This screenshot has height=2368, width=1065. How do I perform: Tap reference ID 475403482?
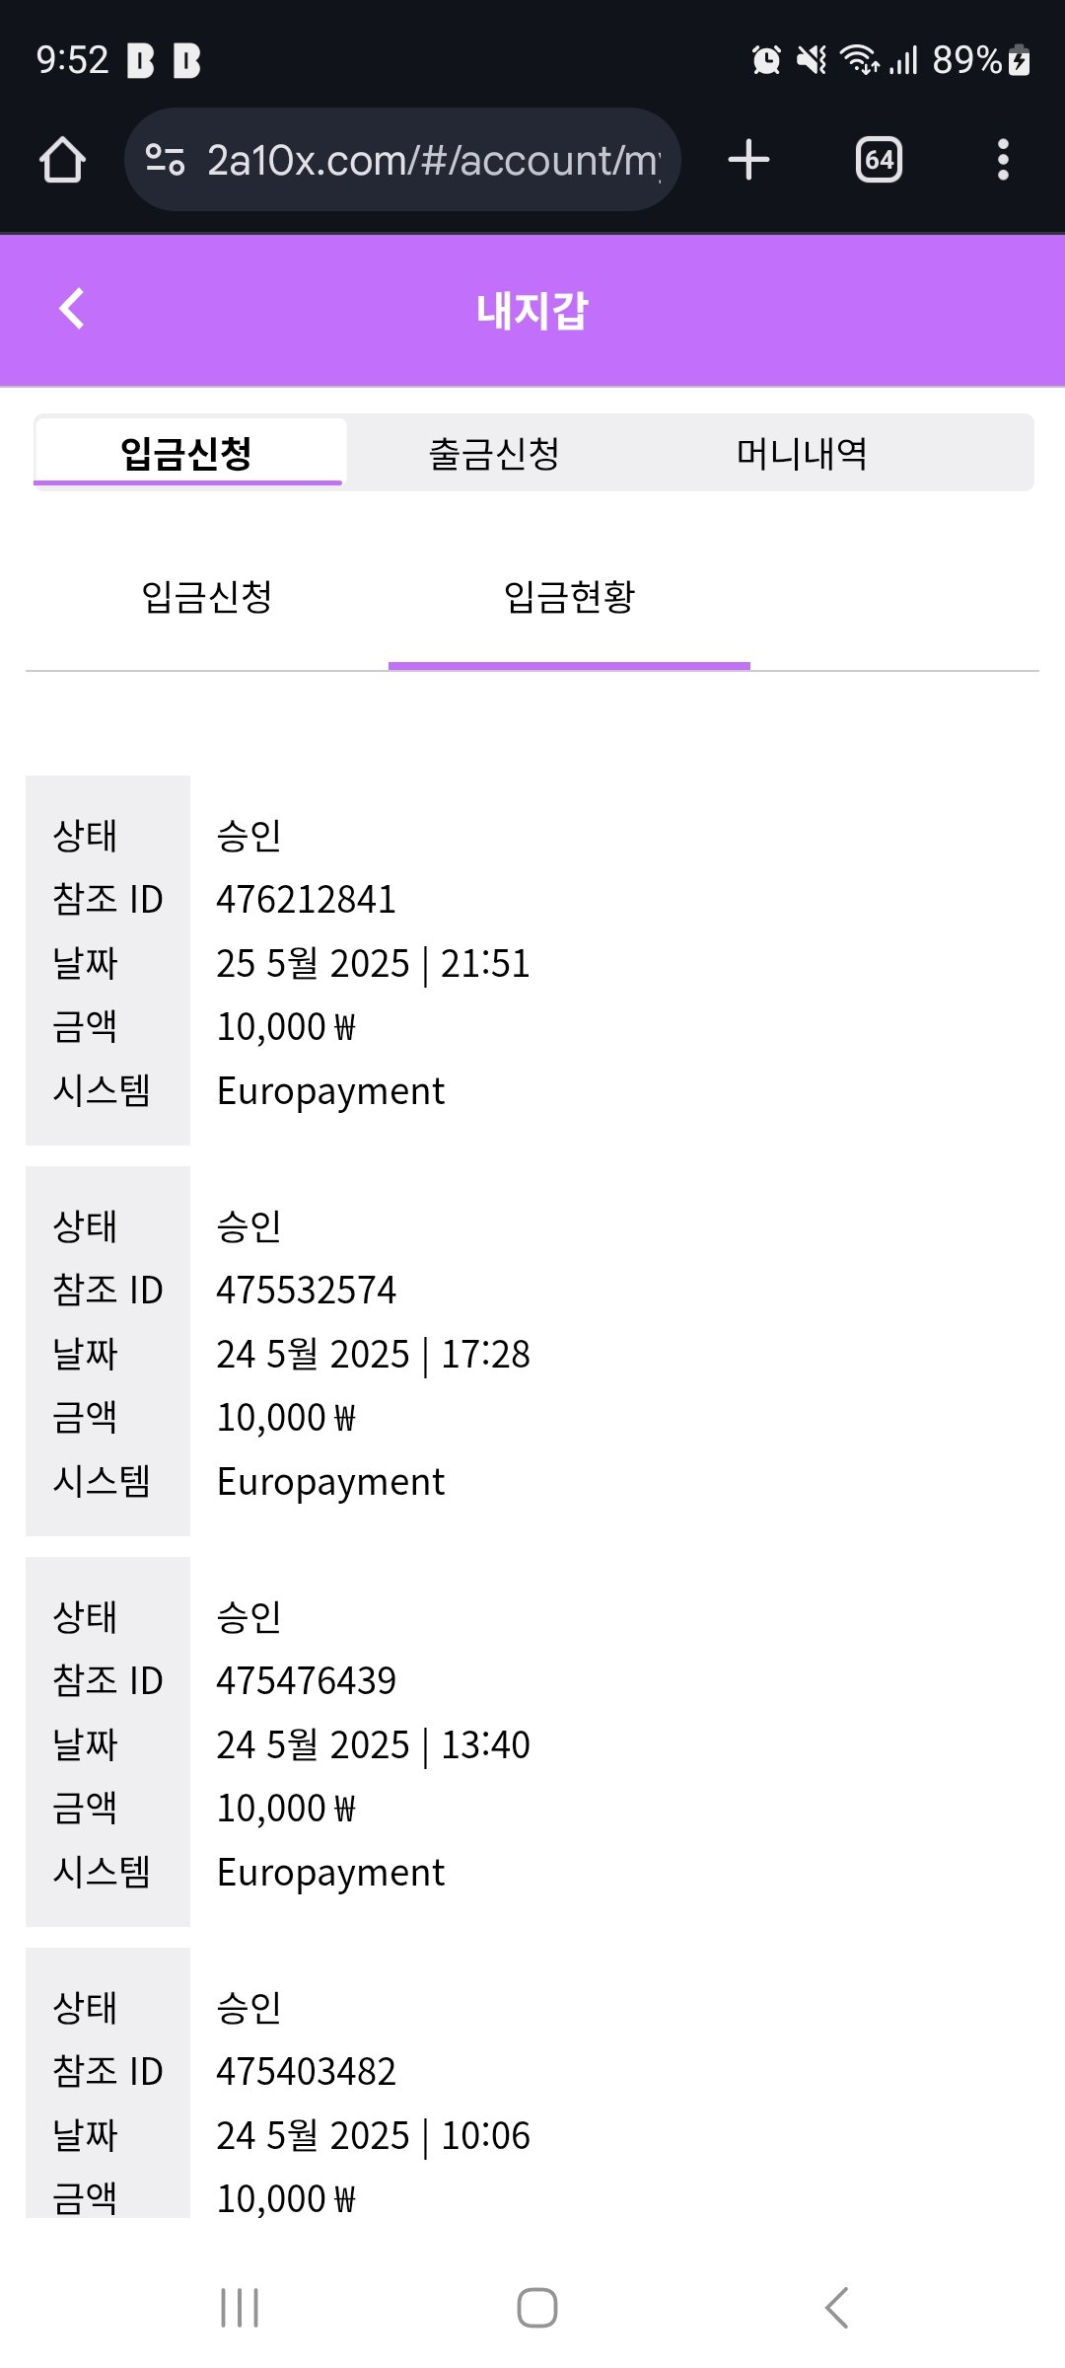306,2072
